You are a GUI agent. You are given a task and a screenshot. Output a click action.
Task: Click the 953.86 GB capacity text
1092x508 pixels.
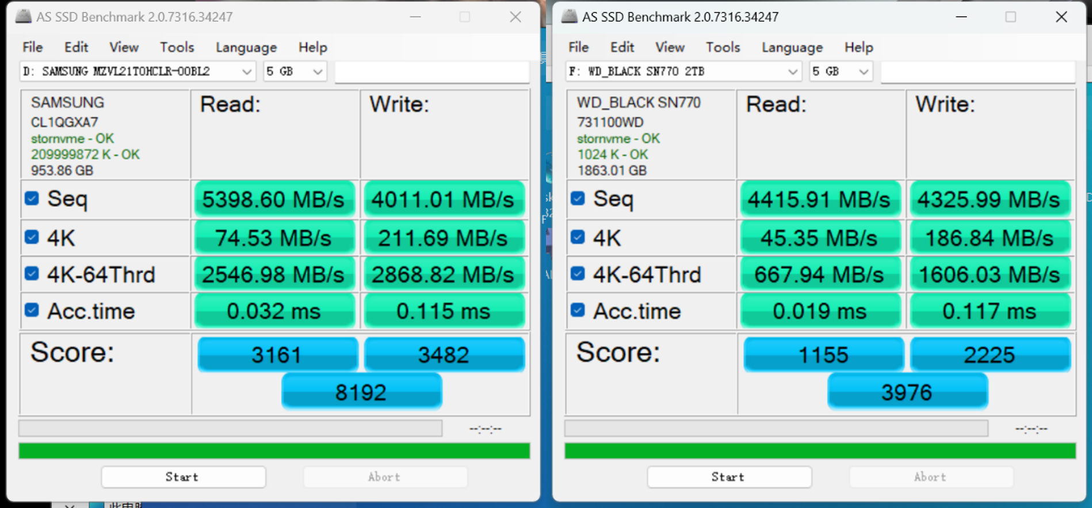(62, 170)
